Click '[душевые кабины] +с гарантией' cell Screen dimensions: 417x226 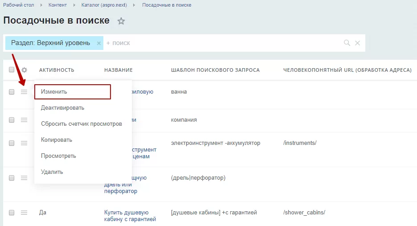tap(214, 213)
